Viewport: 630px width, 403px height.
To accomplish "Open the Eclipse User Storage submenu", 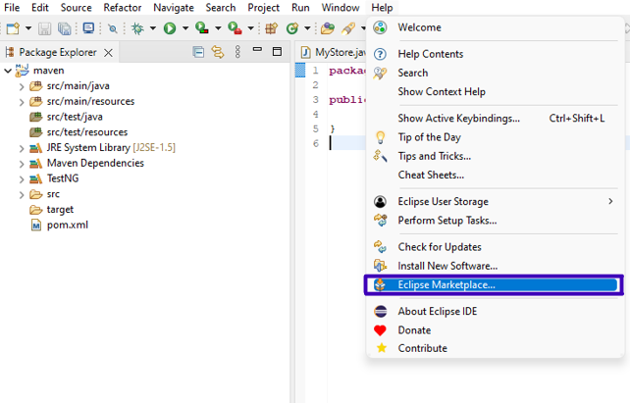I will 496,202.
